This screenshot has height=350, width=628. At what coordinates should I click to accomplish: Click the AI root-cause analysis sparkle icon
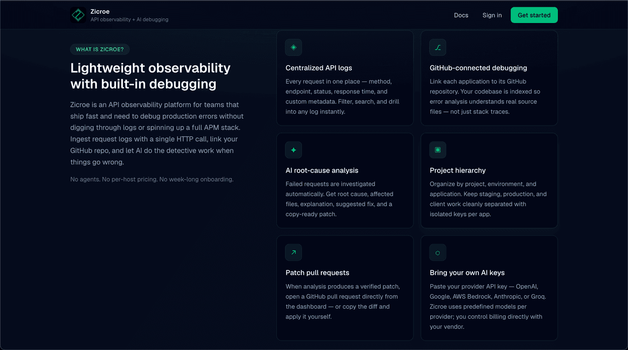click(294, 150)
